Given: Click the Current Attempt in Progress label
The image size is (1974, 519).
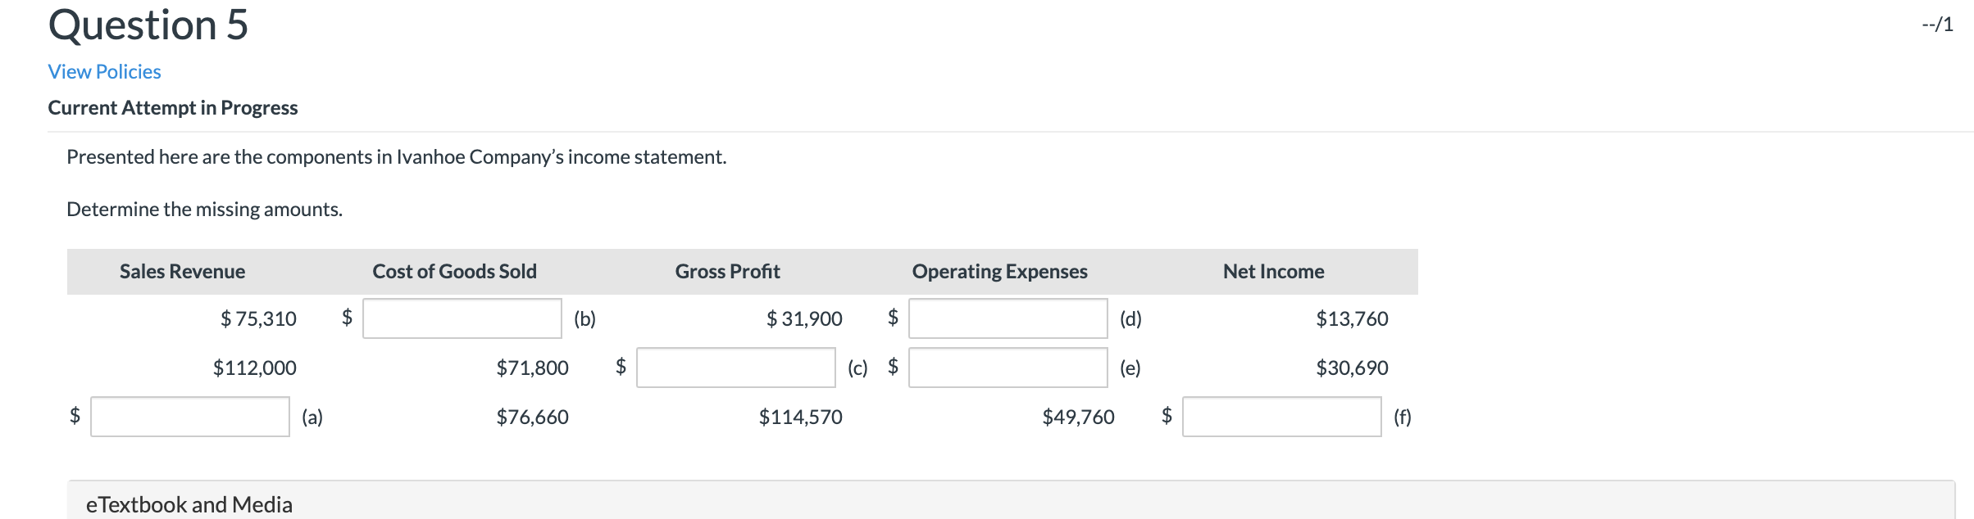Looking at the screenshot, I should click(x=173, y=108).
